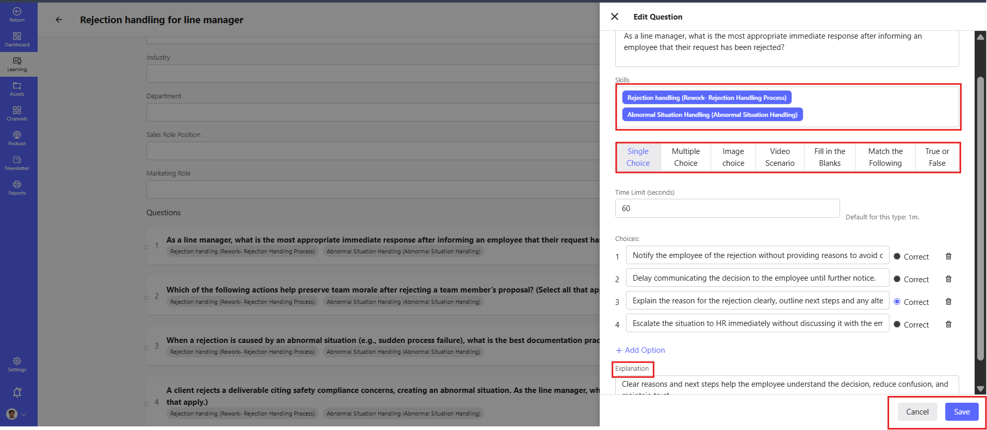Switch to Image choice question type

(733, 157)
